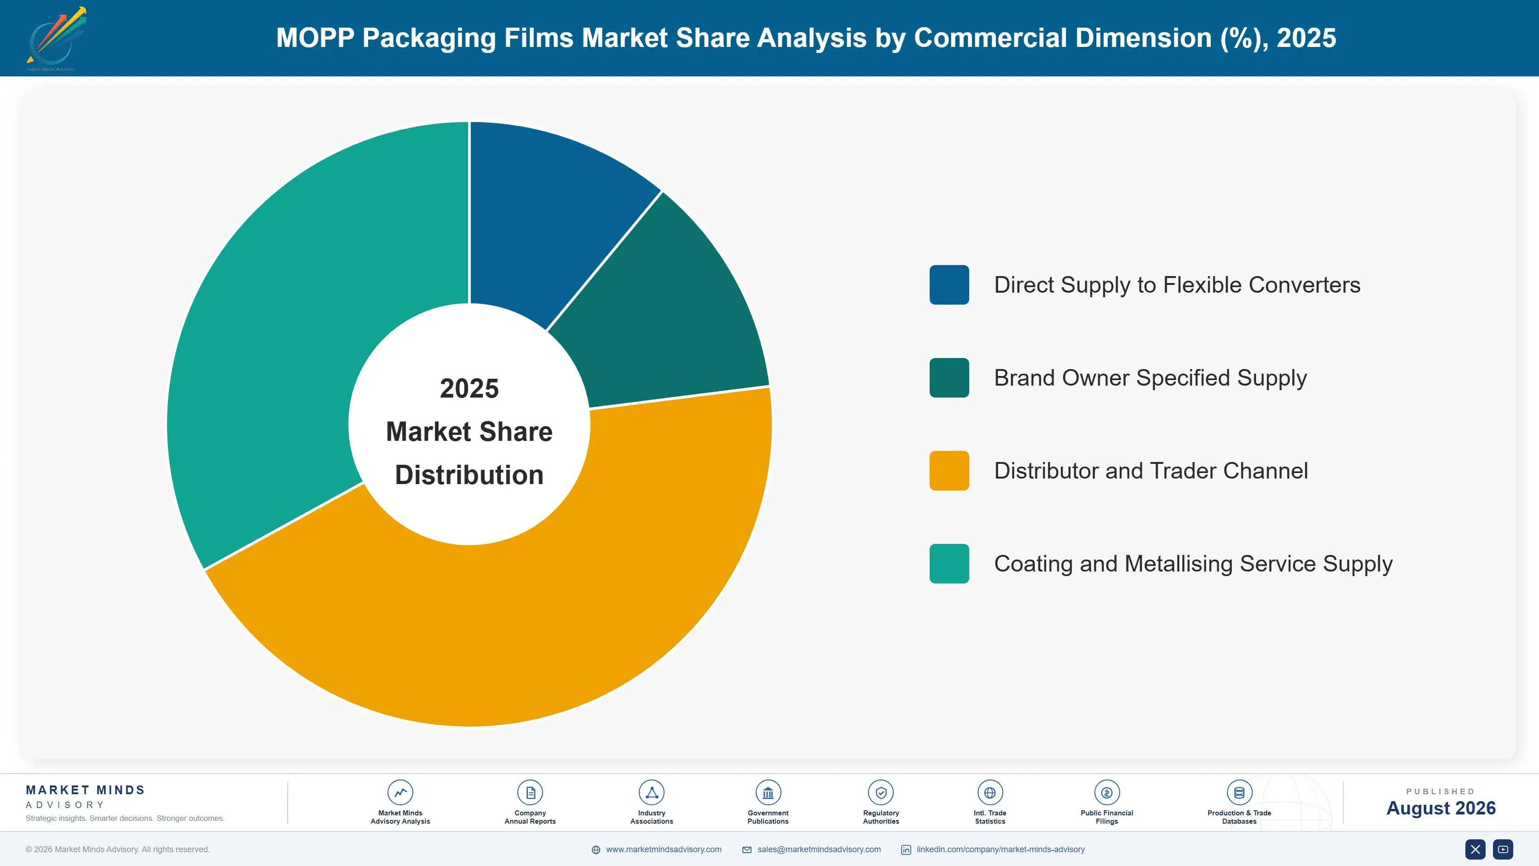Click the Public Financial Filings icon

[x=1106, y=792]
